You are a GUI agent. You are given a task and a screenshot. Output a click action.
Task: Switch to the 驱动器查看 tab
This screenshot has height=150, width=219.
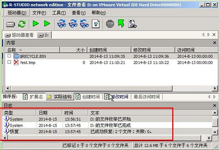pos(19,35)
